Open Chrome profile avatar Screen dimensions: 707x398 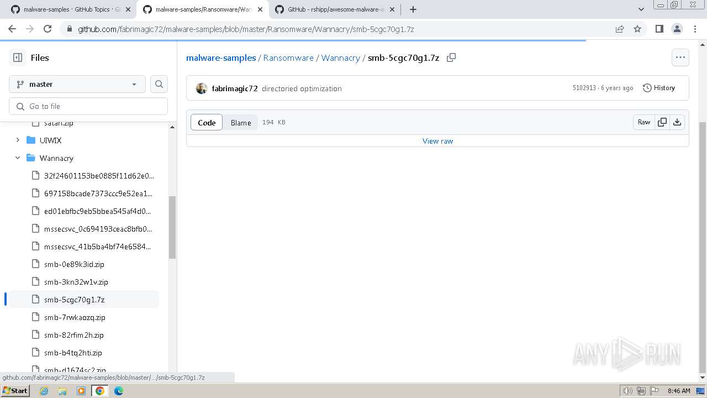pos(677,29)
